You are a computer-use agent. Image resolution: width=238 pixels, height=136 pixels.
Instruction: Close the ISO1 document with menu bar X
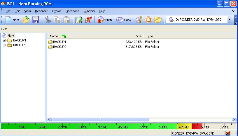tap(233, 11)
